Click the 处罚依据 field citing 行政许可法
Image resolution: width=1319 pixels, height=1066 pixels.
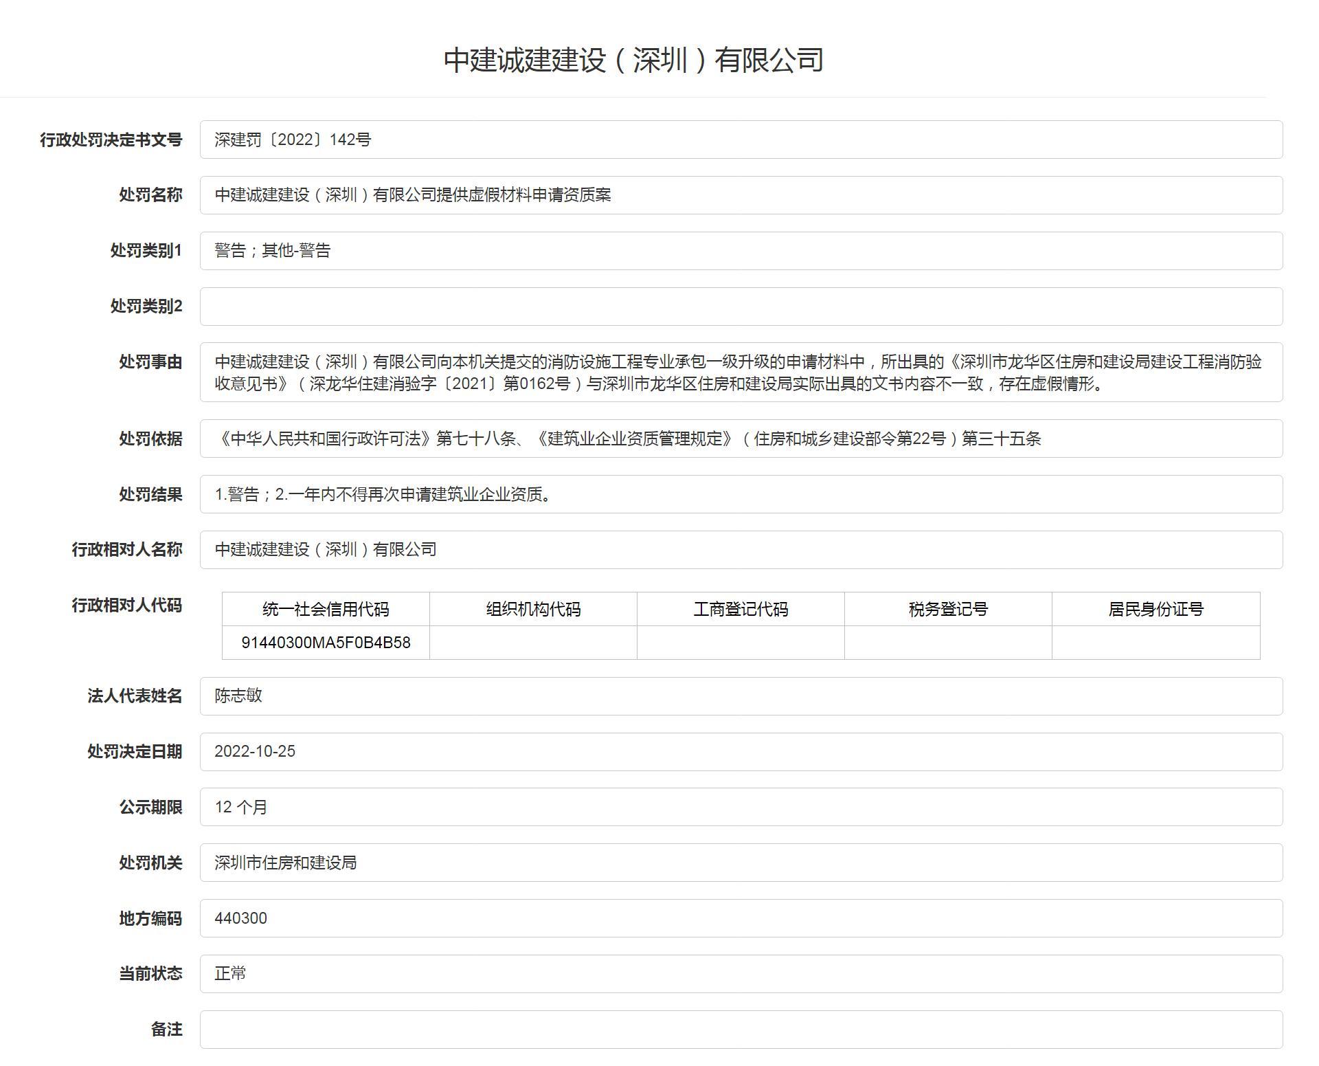741,438
